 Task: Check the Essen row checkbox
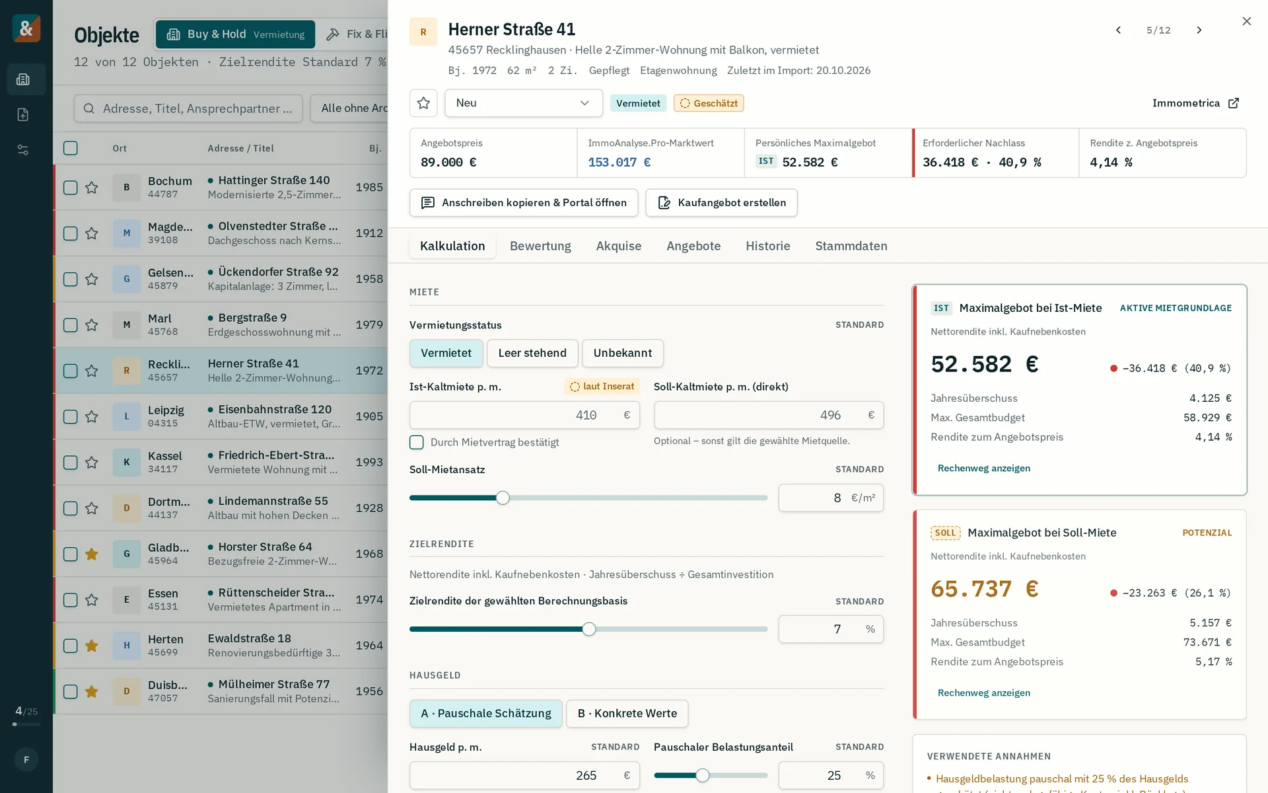tap(71, 600)
